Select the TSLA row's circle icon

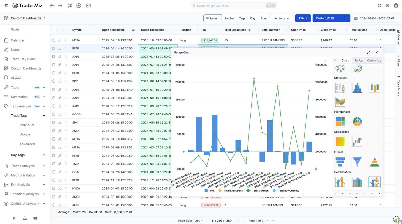[54, 164]
